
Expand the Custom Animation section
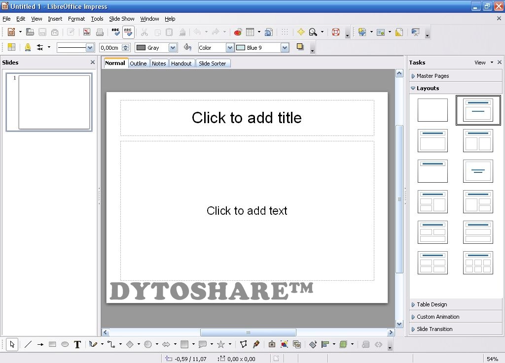438,317
